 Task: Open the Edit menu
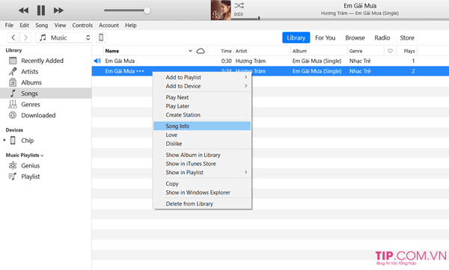tap(25, 25)
